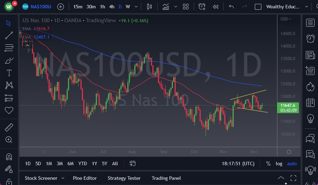
Task: Collapse the indicator legend chevron
Action: coord(27,45)
